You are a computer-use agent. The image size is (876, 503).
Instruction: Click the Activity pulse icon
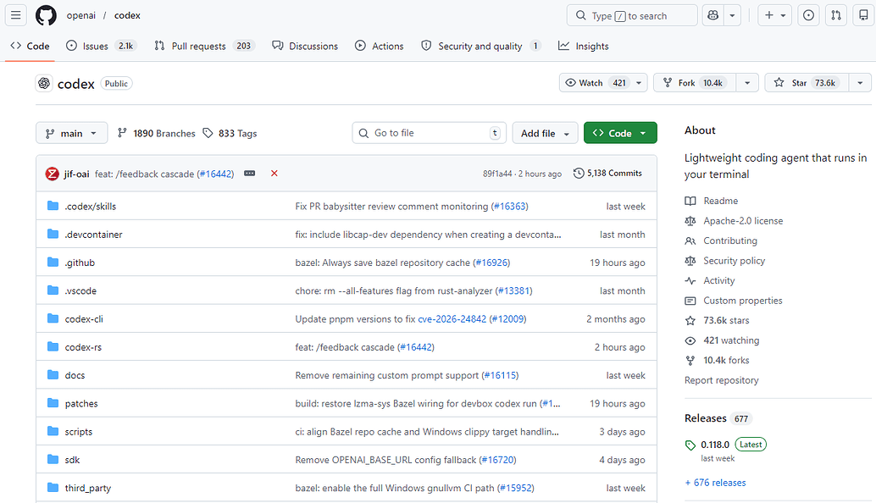coord(690,281)
